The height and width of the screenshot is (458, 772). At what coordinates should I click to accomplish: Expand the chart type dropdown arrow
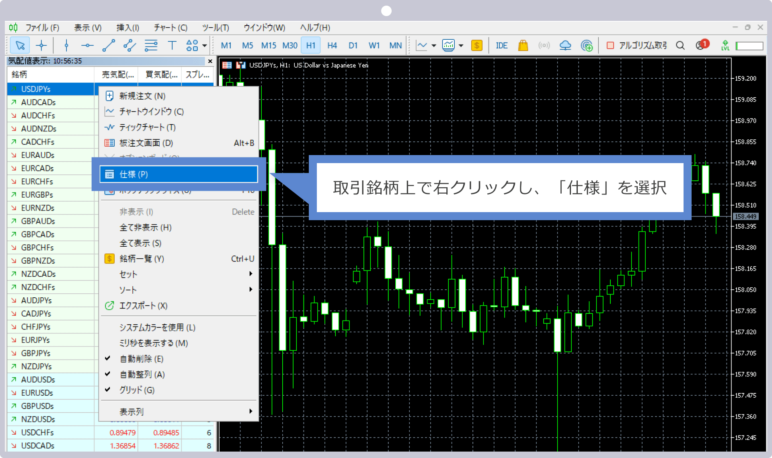434,45
